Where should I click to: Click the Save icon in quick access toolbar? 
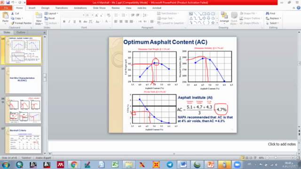(8, 2)
